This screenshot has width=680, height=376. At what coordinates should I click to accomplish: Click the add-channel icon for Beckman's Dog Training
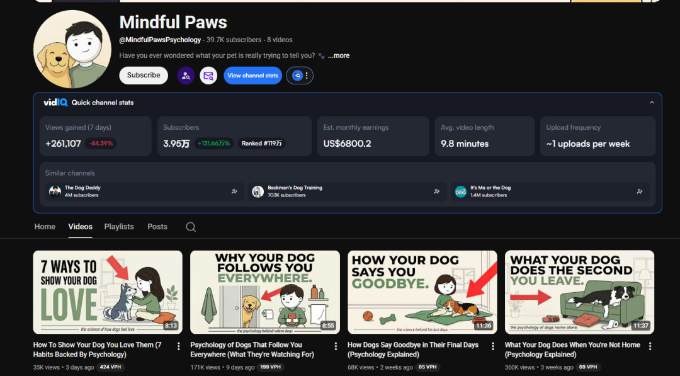437,191
